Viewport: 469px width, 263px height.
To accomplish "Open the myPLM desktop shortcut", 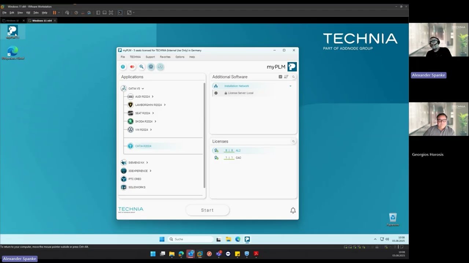I will tap(12, 32).
